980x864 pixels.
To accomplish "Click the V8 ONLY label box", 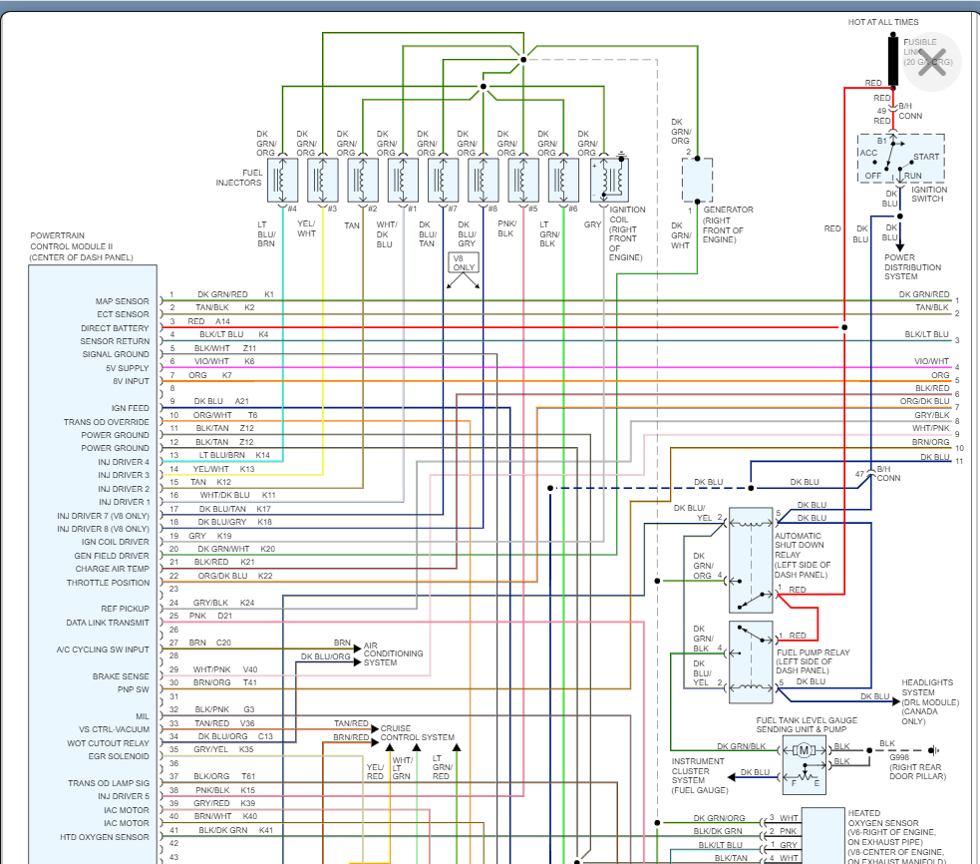I will [x=462, y=262].
